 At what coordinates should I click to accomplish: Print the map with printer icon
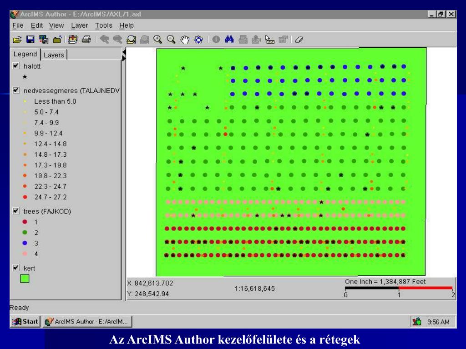[x=86, y=40]
